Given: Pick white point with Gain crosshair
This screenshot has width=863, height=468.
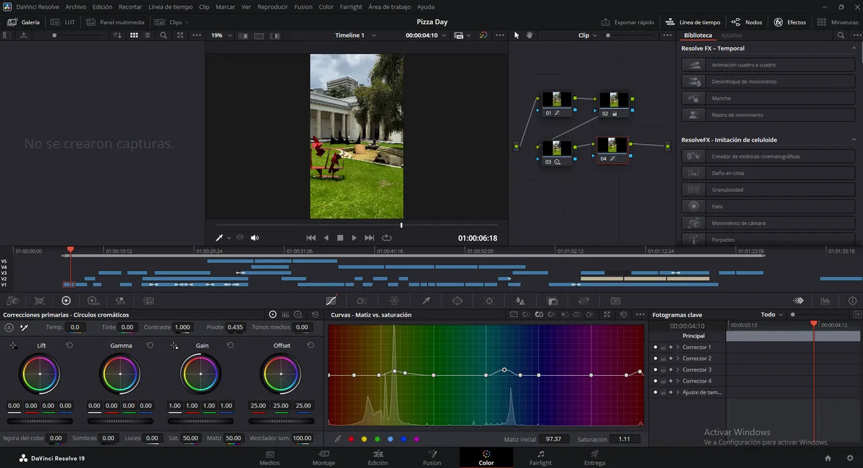Looking at the screenshot, I should coord(174,345).
